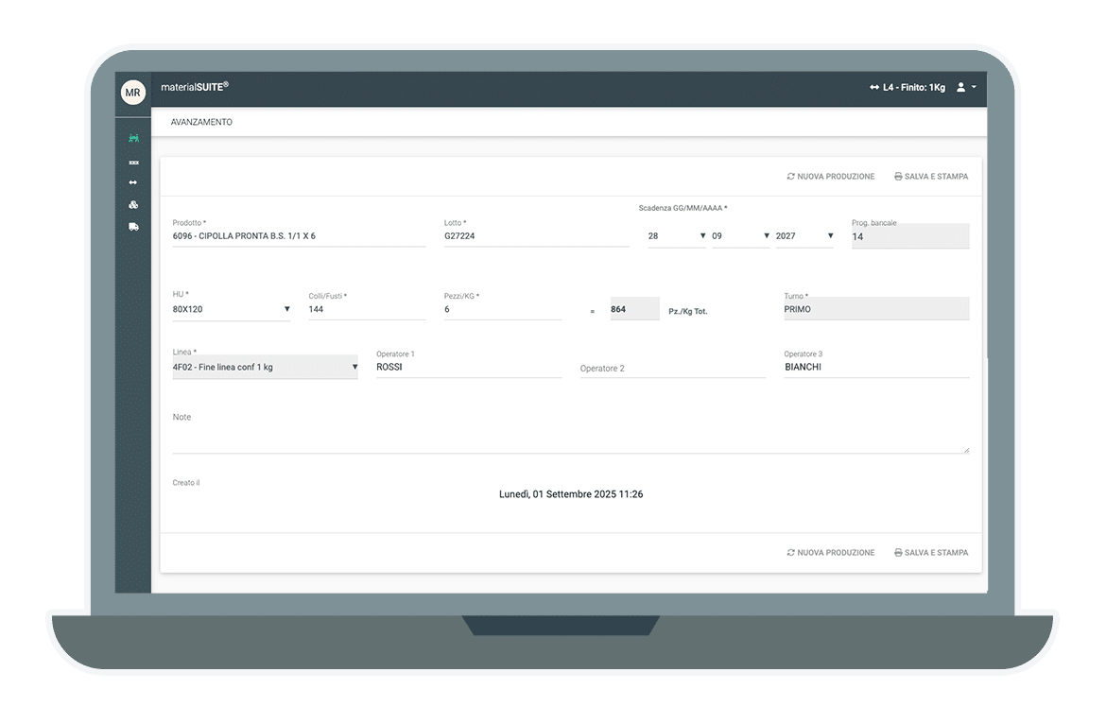1106x724 pixels.
Task: Expand the Linea dropdown 4F02
Action: pos(265,367)
